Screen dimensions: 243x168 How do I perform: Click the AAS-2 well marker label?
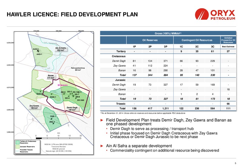coord(36,49)
